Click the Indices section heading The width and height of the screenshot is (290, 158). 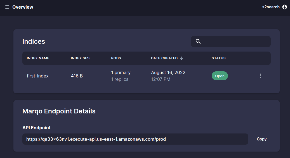pyautogui.click(x=34, y=42)
